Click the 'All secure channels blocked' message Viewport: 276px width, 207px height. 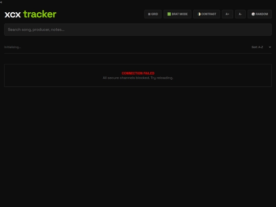click(x=138, y=78)
